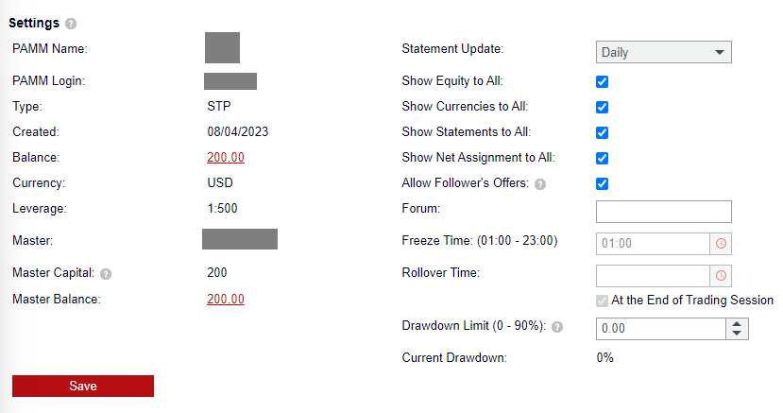Open the Rollover Time clock picker

point(721,276)
